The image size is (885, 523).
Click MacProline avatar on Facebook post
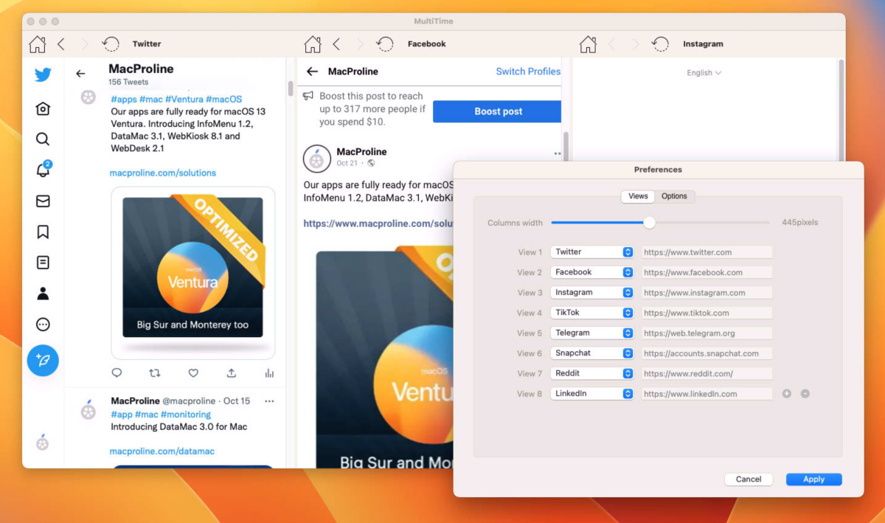317,158
